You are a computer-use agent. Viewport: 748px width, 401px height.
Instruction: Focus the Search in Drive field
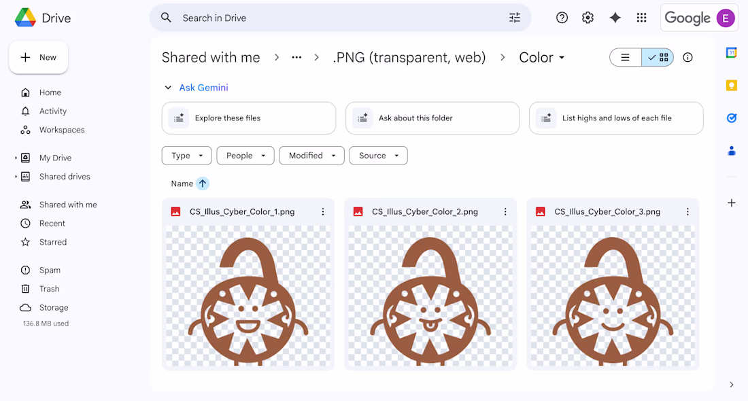pos(341,18)
